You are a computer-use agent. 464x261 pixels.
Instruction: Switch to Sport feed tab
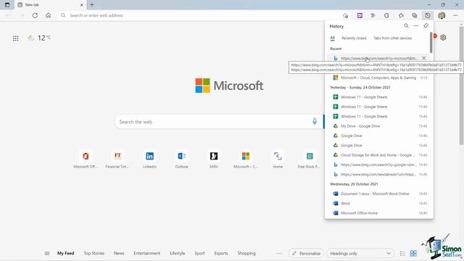199,253
